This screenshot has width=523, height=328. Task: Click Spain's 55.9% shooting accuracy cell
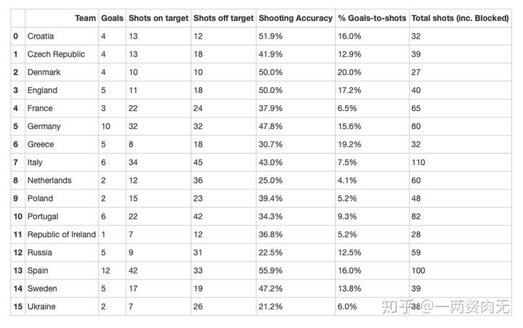point(271,271)
